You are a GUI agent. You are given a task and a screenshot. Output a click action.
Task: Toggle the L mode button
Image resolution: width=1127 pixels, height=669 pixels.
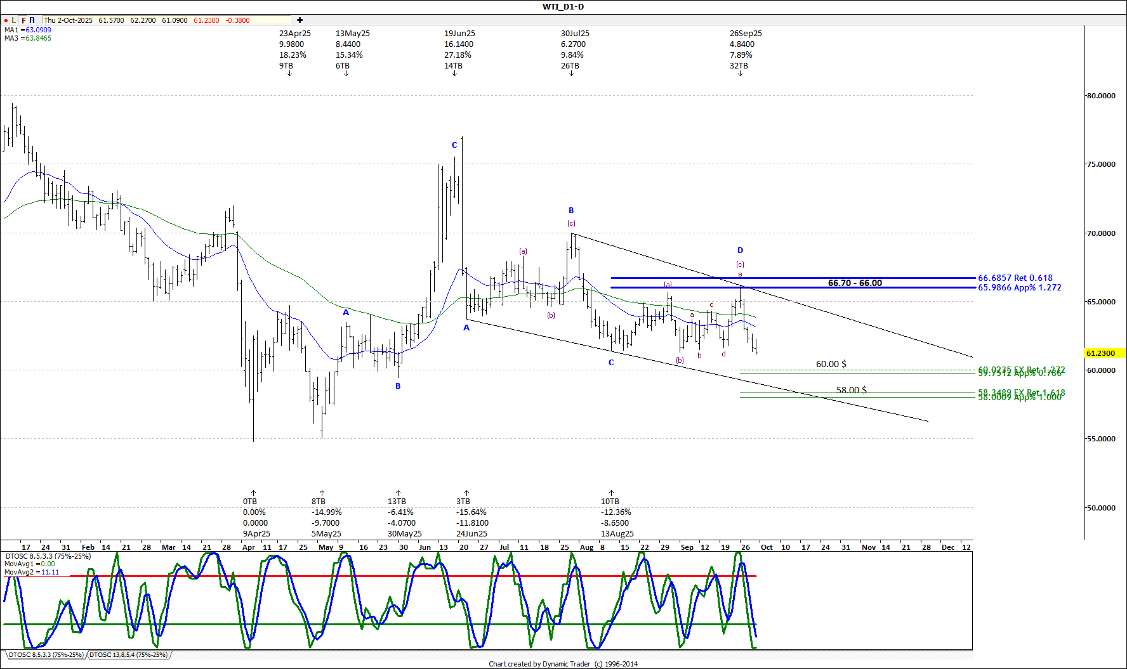tap(14, 20)
